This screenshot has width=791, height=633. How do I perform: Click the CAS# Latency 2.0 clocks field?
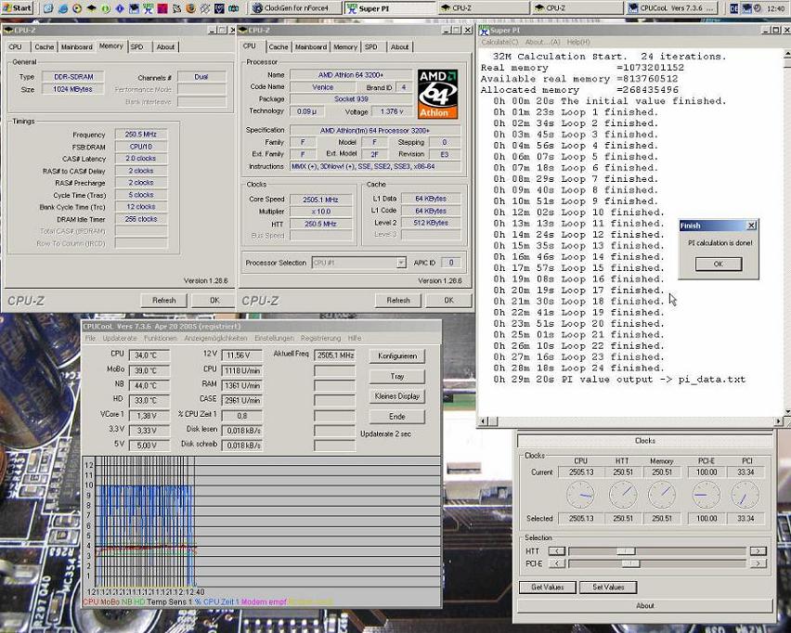(141, 159)
